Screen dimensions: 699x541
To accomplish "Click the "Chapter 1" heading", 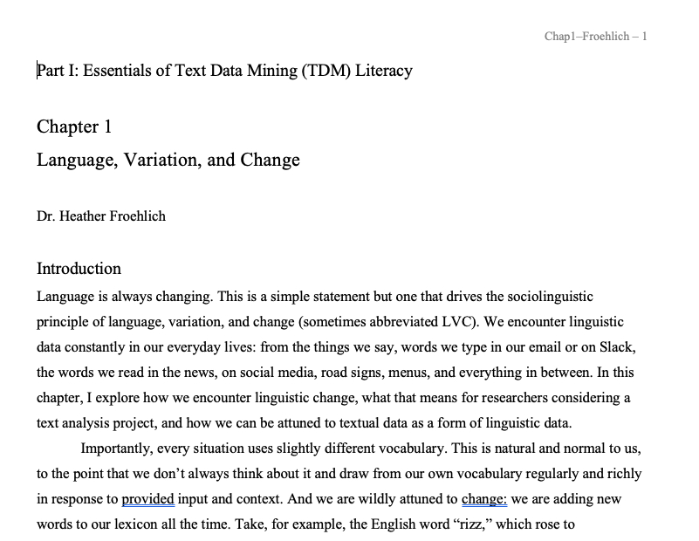I will point(74,127).
